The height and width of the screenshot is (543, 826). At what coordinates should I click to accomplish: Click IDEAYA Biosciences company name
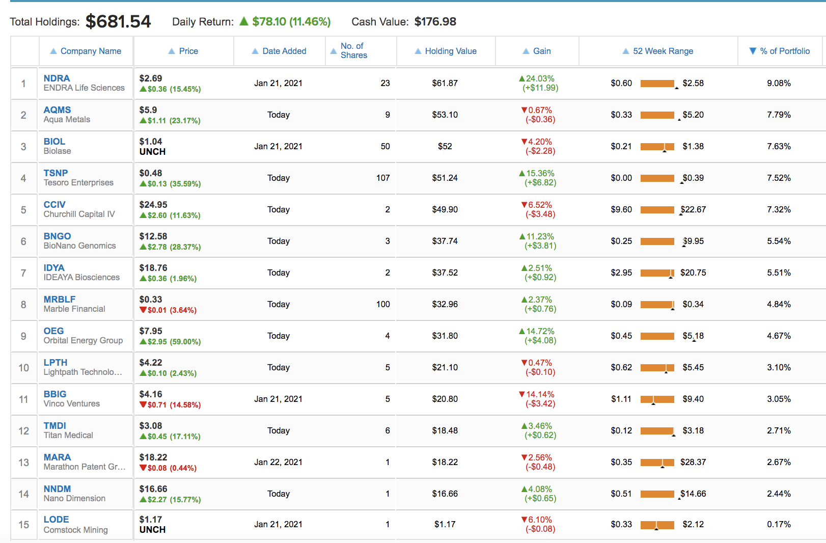pos(81,278)
